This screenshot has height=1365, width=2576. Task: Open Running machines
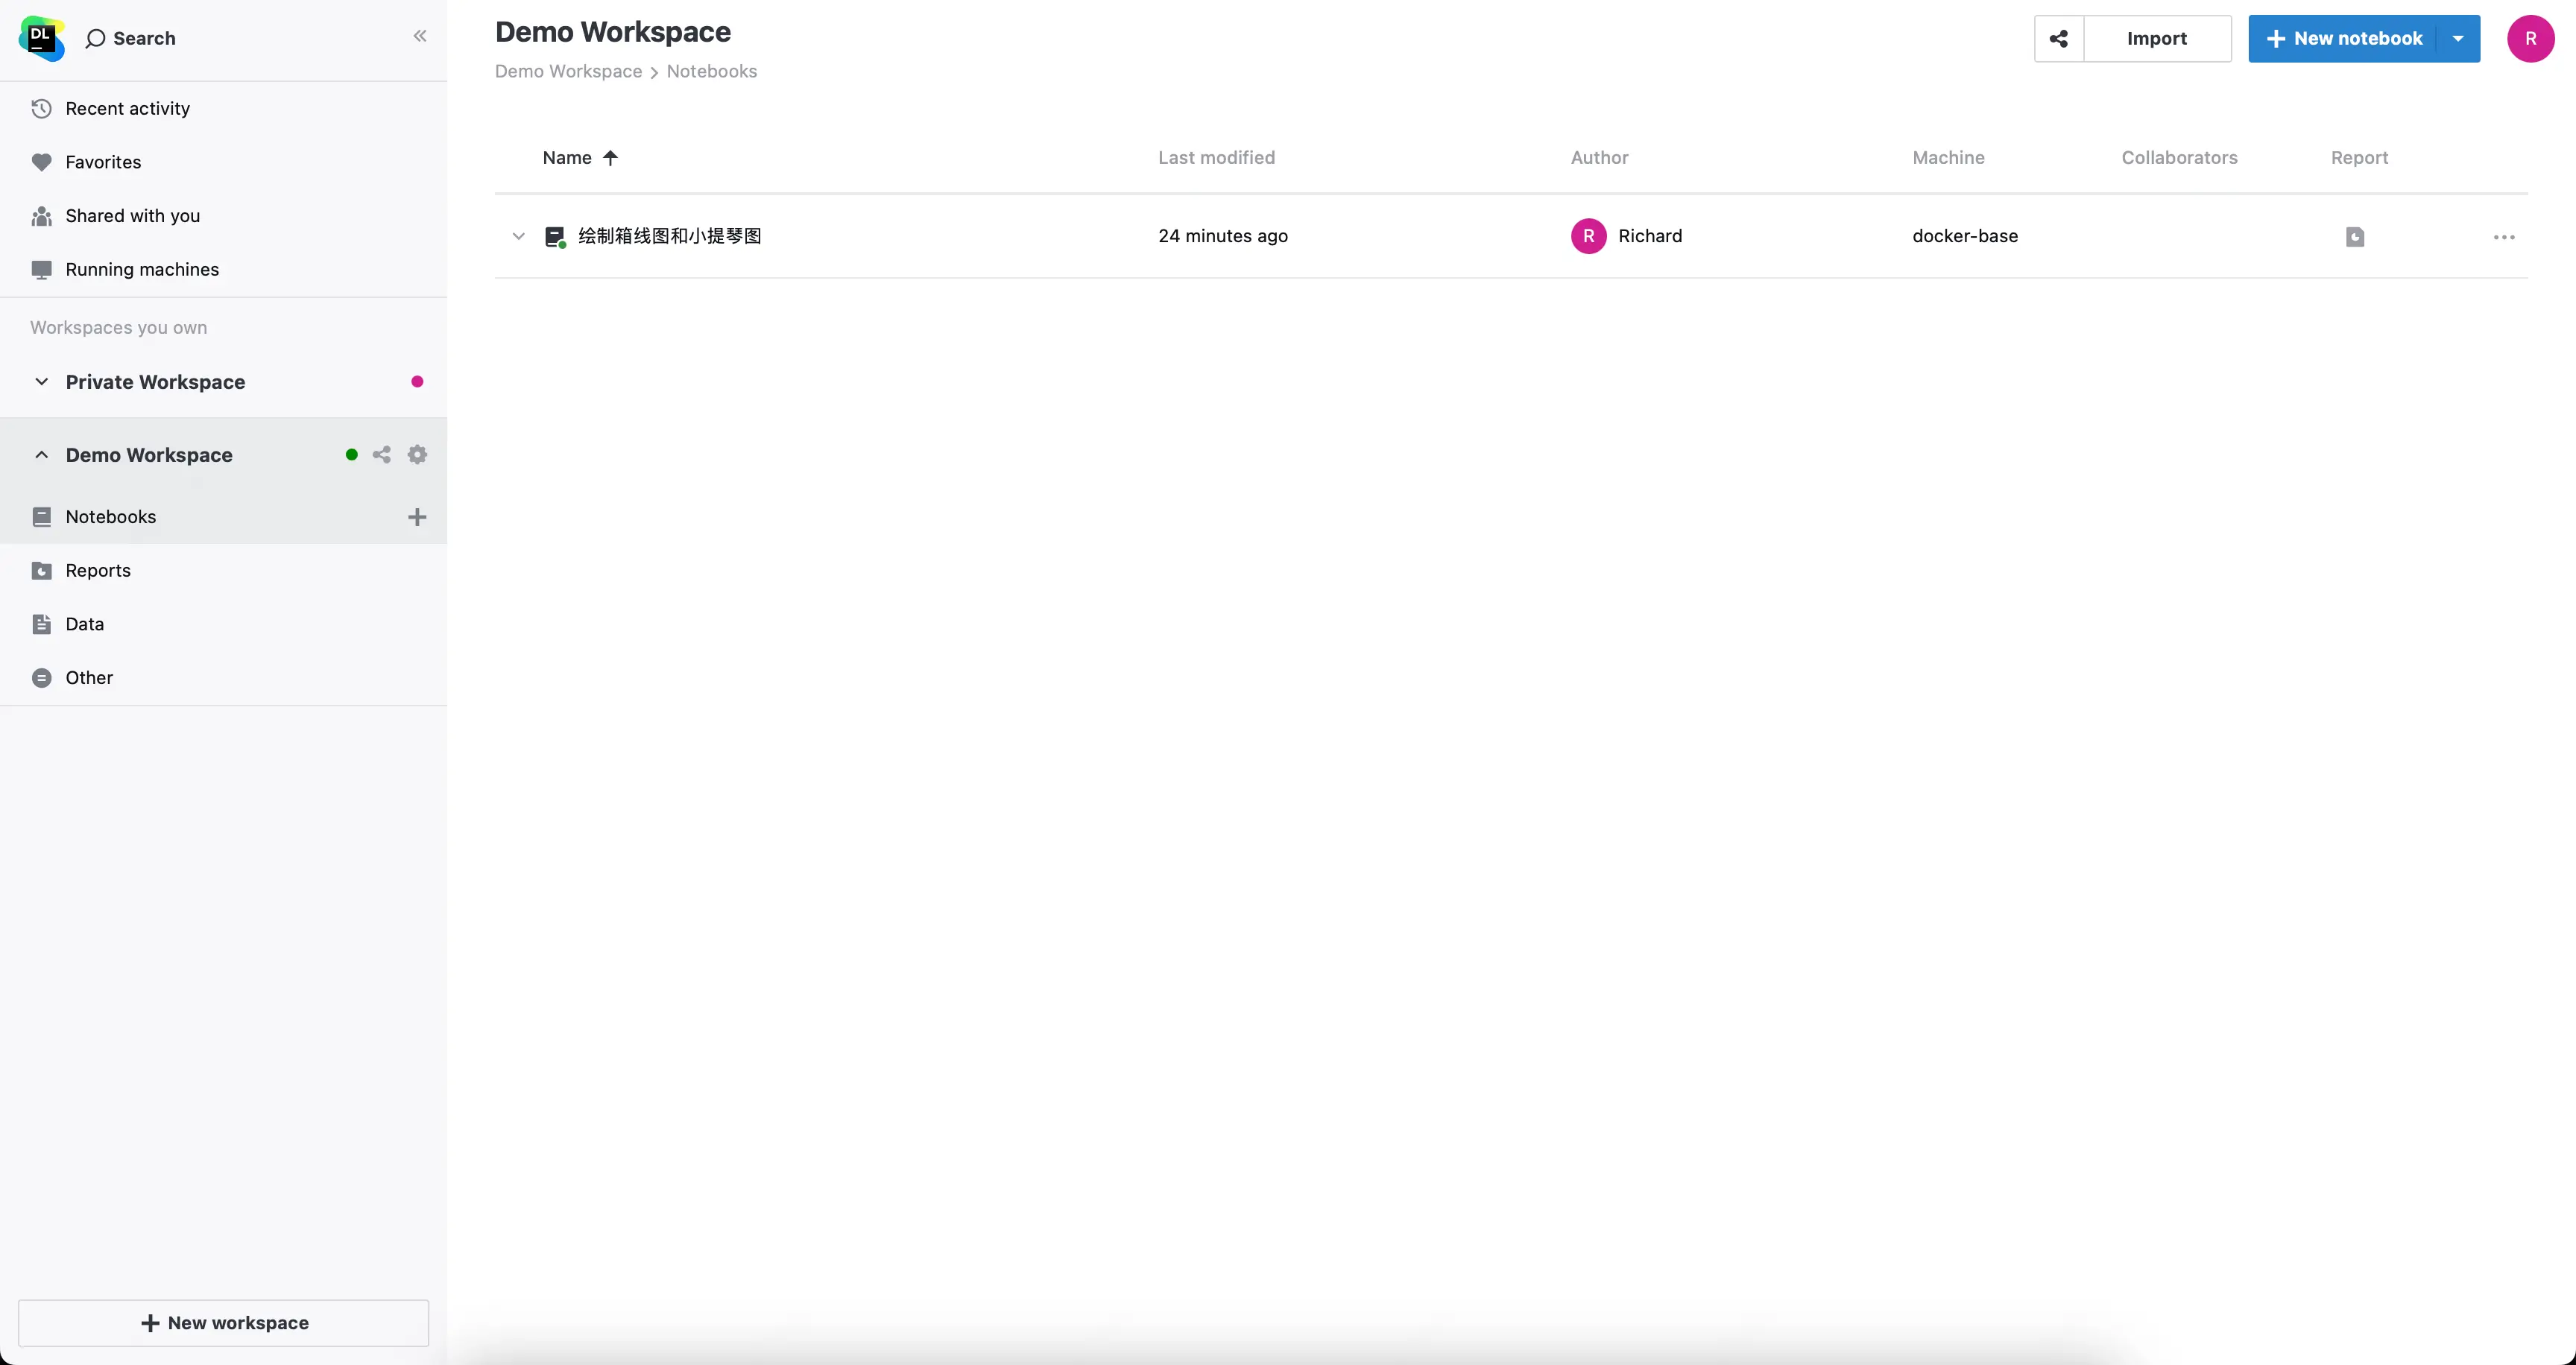[x=223, y=270]
